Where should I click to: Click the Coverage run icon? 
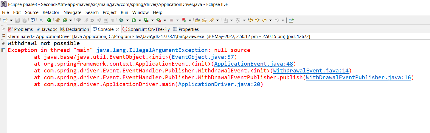point(146,20)
